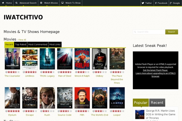Click The World's End title link

coord(99,115)
